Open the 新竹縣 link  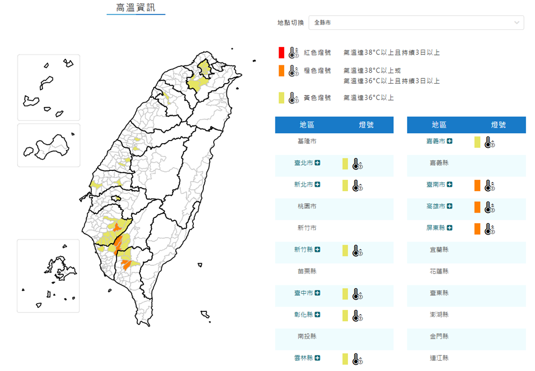(304, 249)
